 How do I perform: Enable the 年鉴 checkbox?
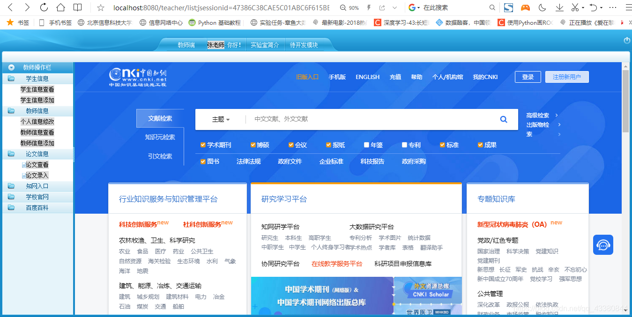pos(366,145)
